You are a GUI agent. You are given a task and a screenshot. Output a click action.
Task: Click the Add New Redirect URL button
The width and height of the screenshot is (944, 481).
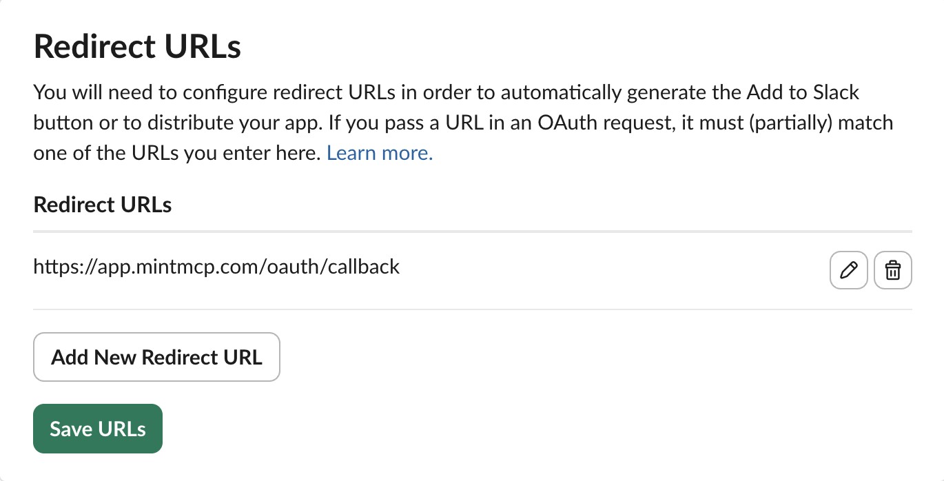(156, 357)
